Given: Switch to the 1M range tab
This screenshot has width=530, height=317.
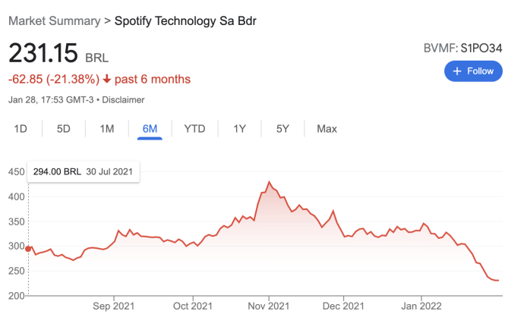Looking at the screenshot, I should click(x=106, y=129).
